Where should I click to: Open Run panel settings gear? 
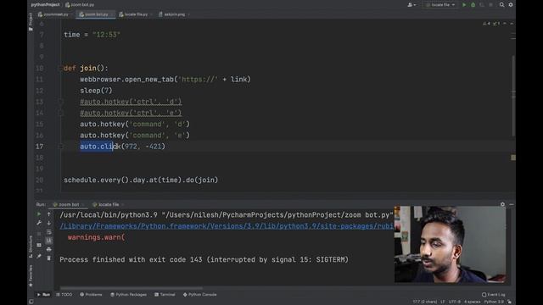[x=503, y=205]
